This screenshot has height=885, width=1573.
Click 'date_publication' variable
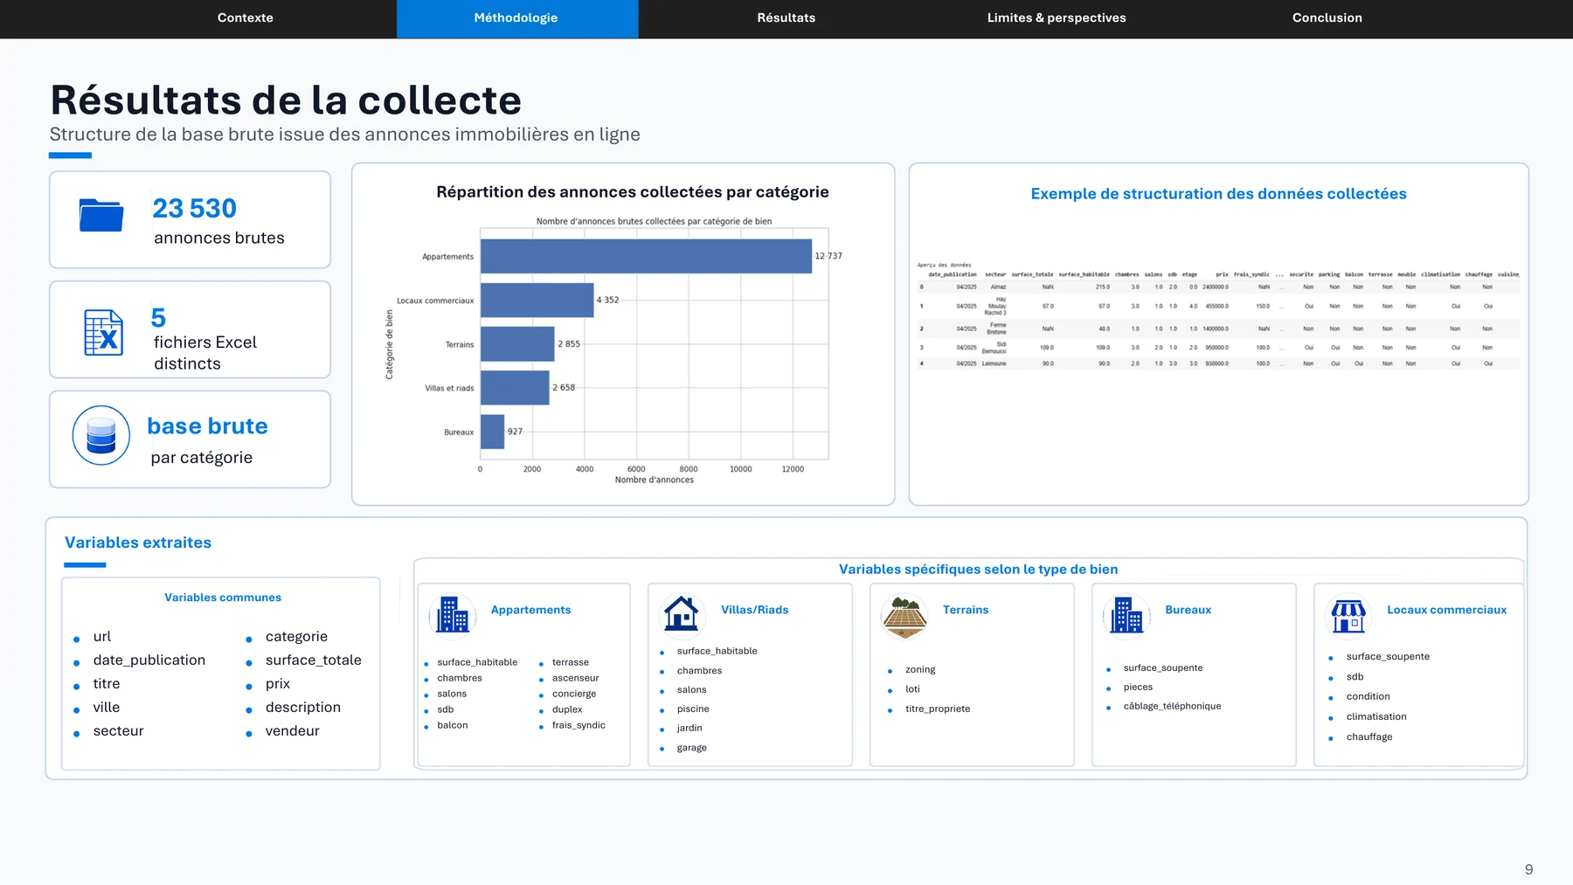coord(149,660)
